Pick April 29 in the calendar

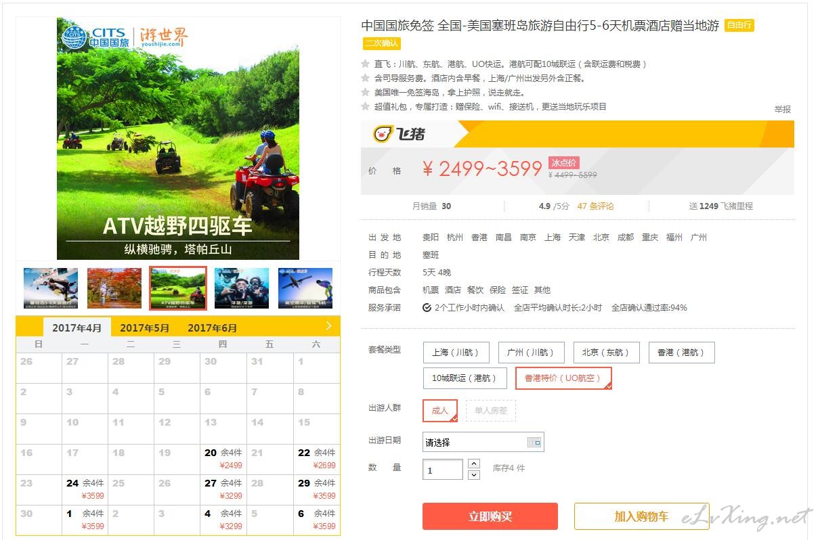click(317, 489)
